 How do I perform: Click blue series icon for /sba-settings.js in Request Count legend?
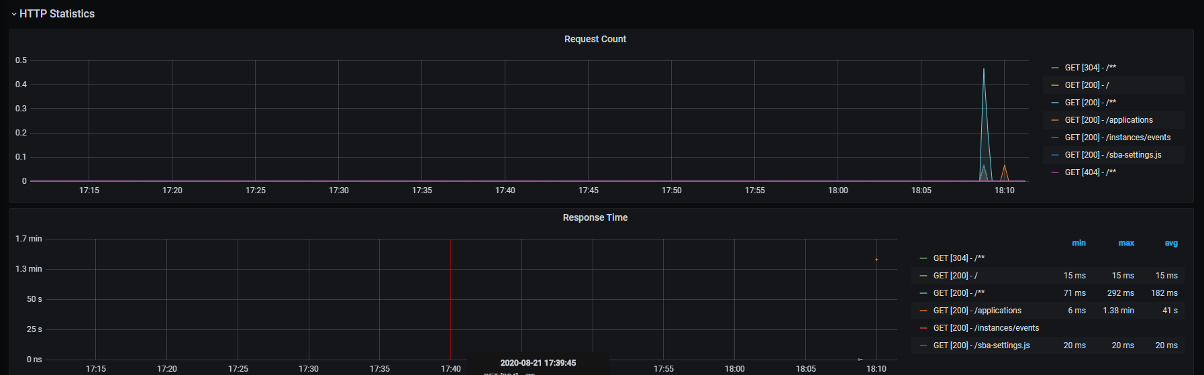(x=1055, y=155)
